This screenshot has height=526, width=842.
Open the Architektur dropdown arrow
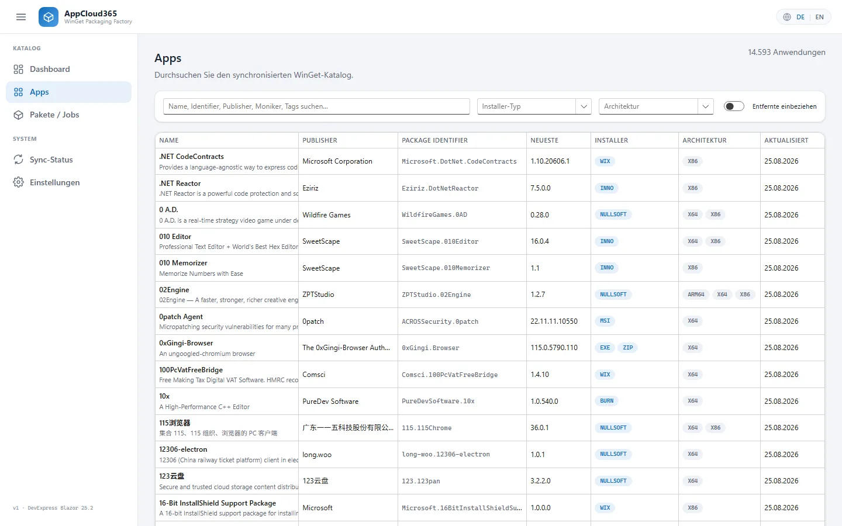coord(706,106)
